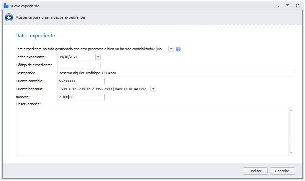Click the Finalizar button
Screen dimensions: 305x181
pyautogui.click(x=255, y=171)
